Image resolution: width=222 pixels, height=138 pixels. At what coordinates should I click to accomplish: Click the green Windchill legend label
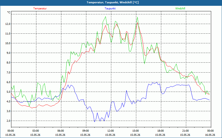pos(180,9)
